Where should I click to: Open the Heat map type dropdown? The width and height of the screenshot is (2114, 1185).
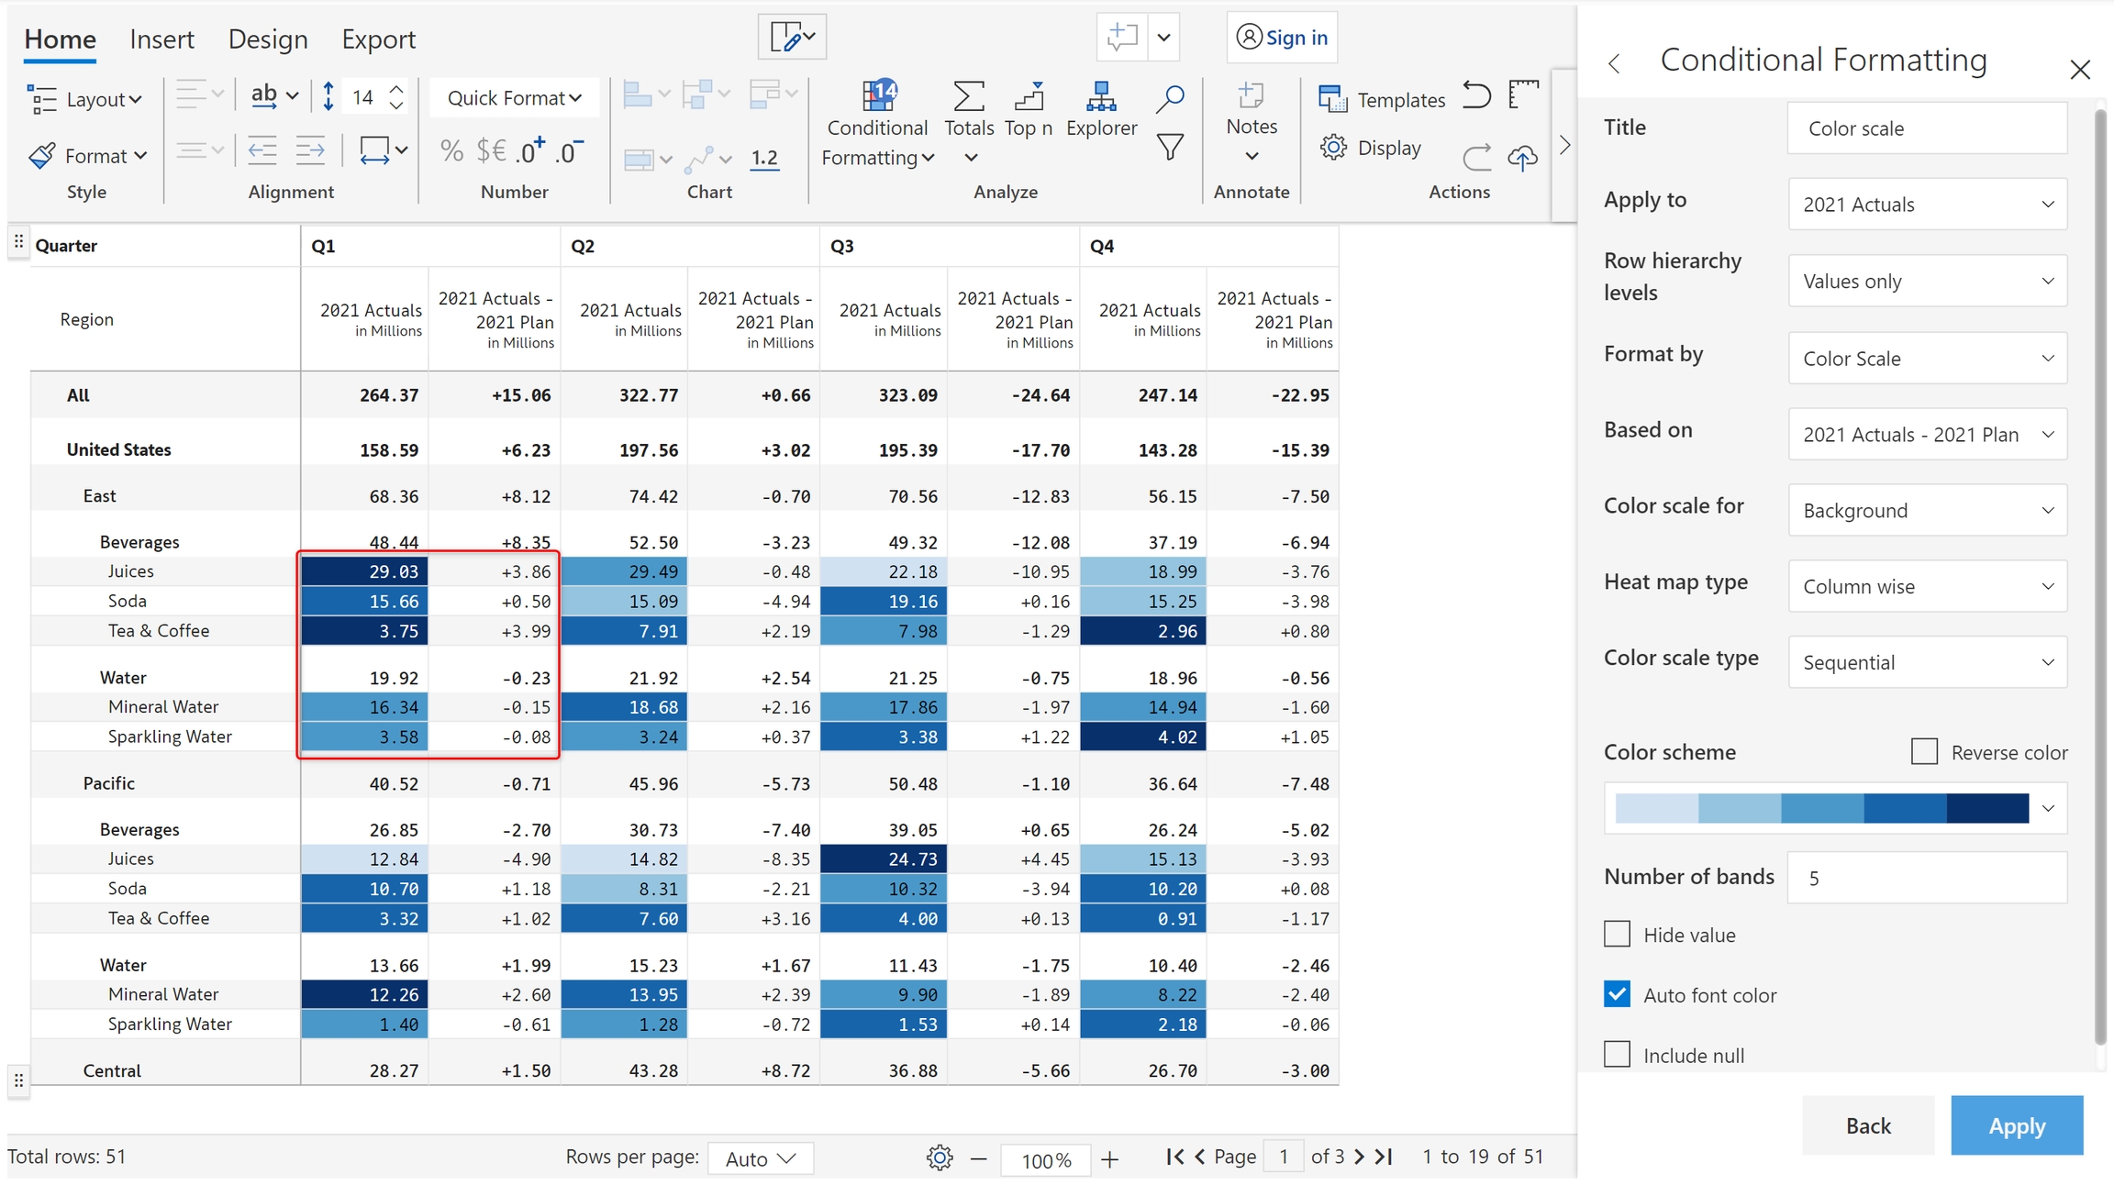1927,586
